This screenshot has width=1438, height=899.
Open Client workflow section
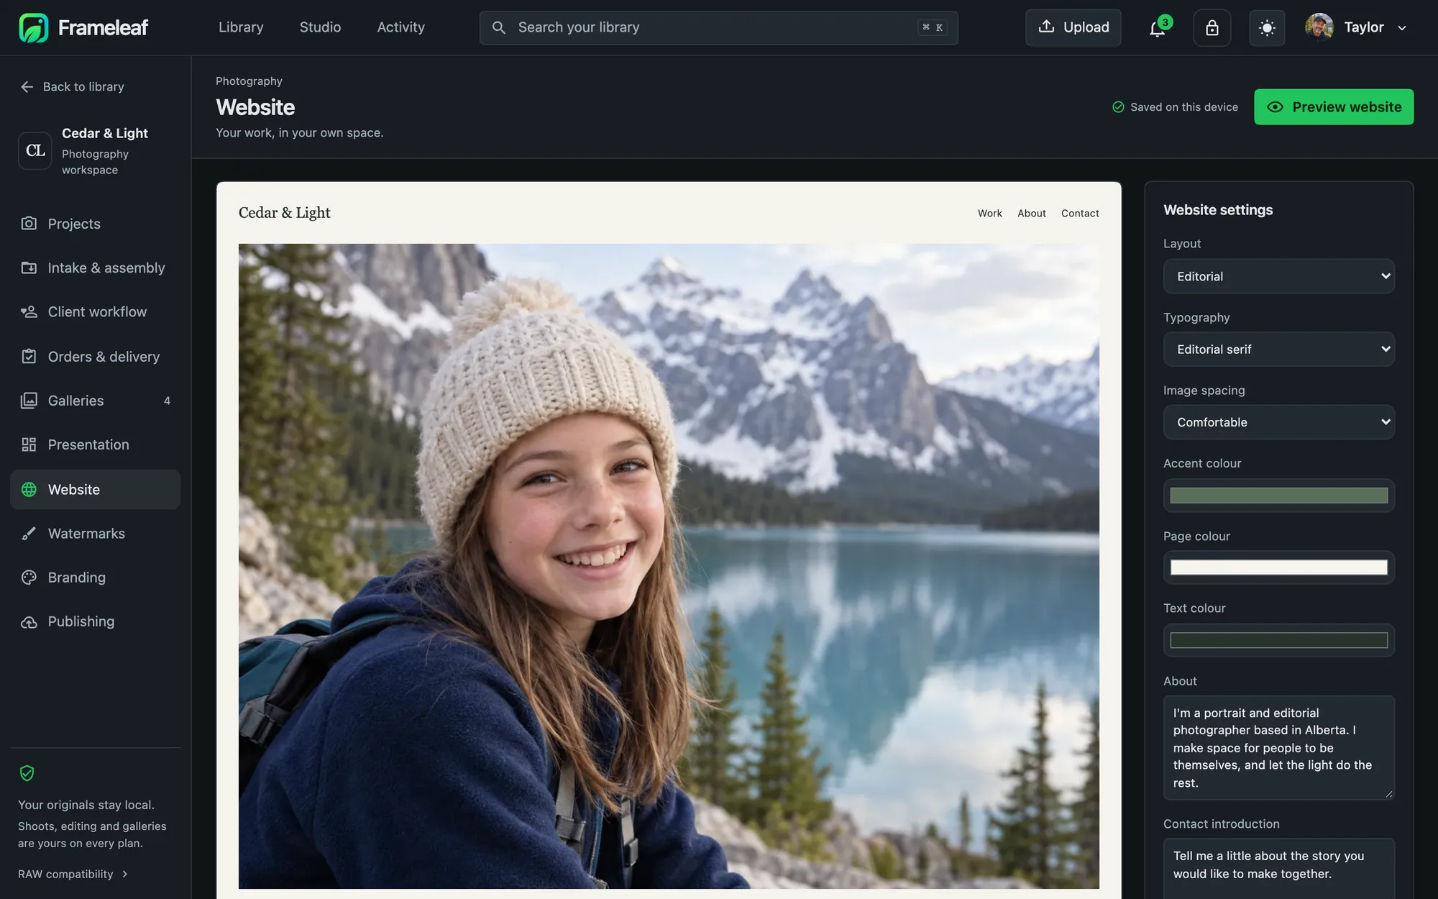pos(95,311)
